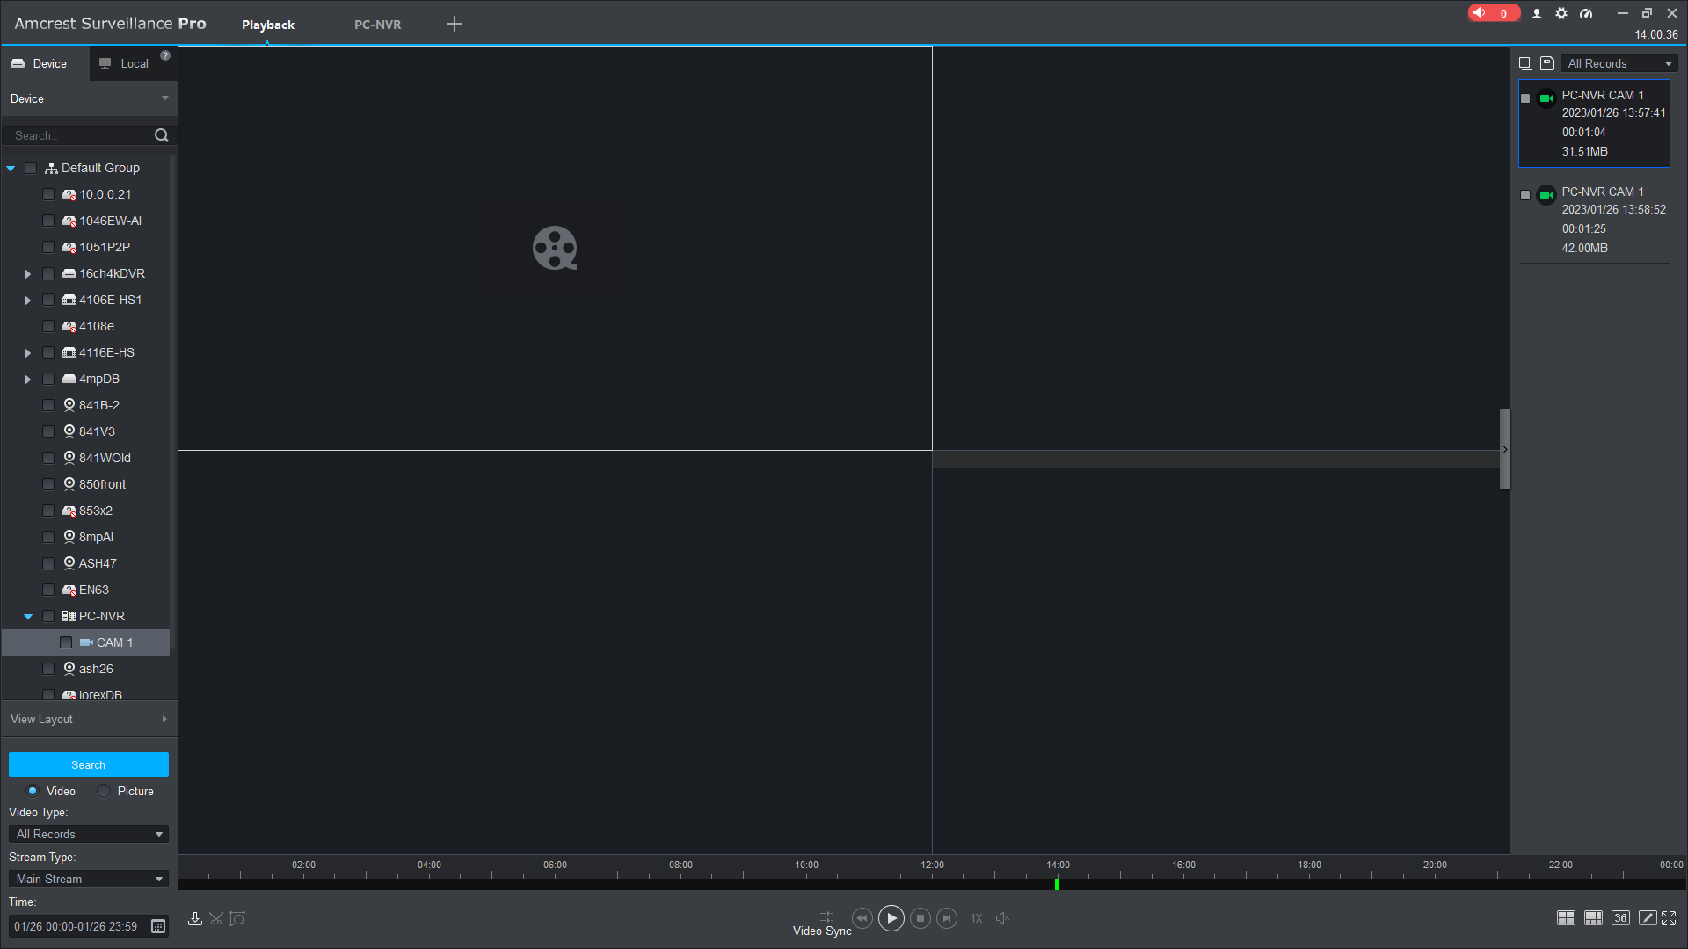The image size is (1688, 949).
Task: Toggle the muted speaker icon
Action: click(x=1002, y=918)
